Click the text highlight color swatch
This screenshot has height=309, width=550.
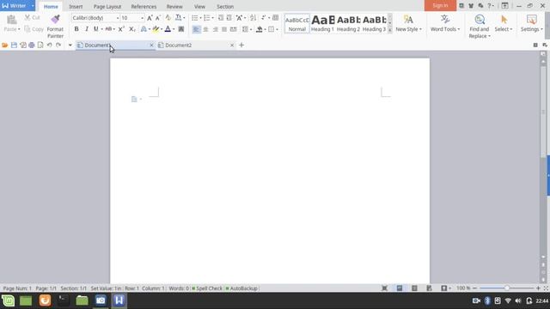click(x=156, y=29)
